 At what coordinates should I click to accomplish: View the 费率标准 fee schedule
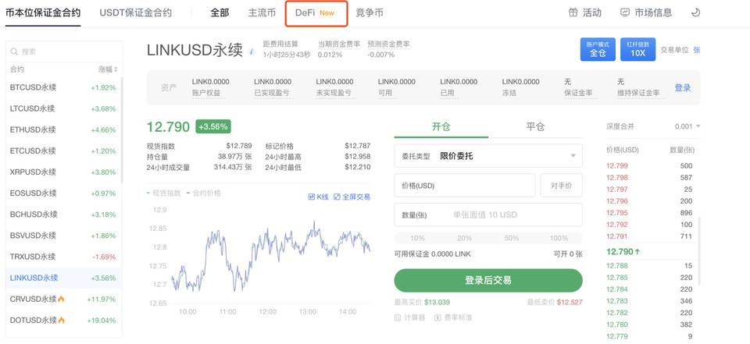click(x=452, y=317)
